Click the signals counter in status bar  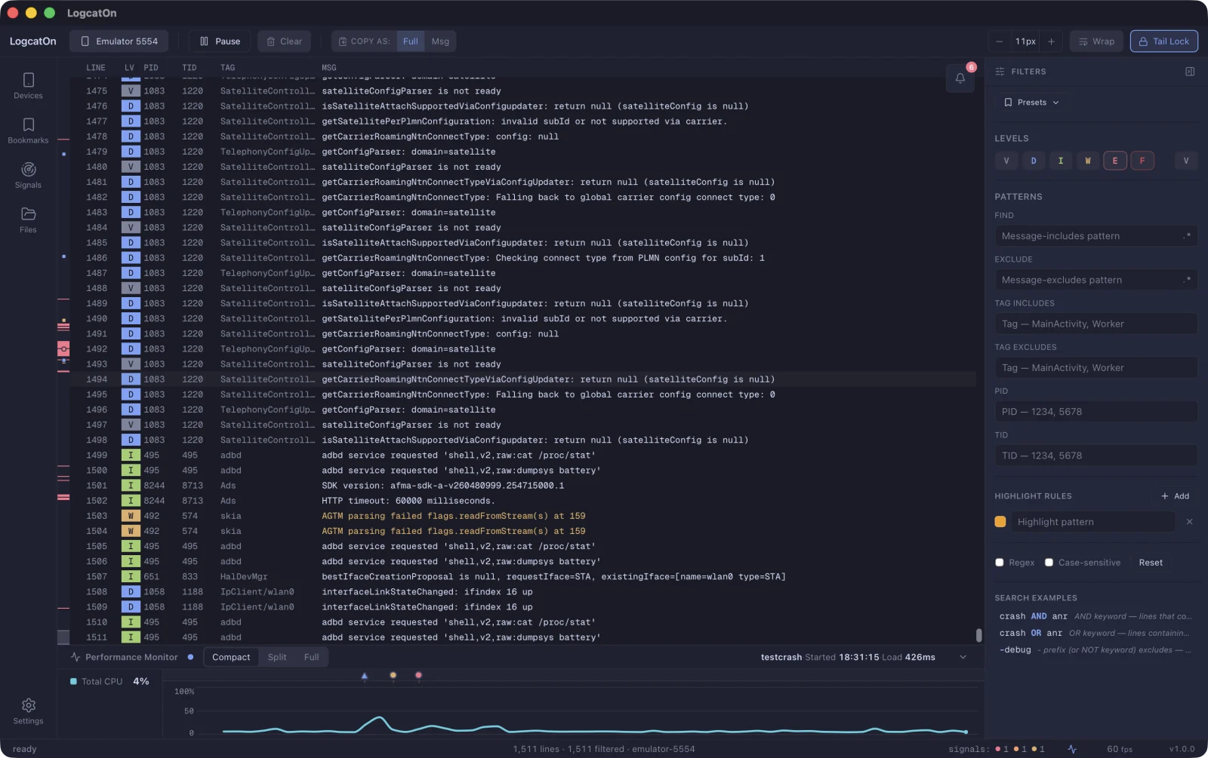(x=997, y=749)
